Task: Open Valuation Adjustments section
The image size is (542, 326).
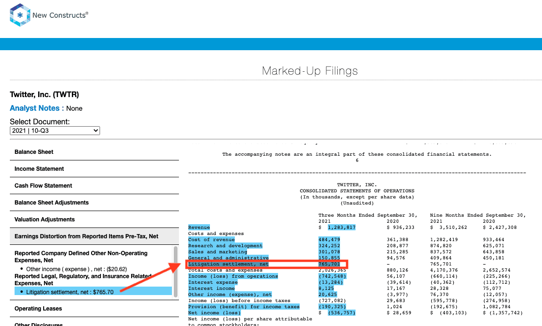Action: [x=94, y=220]
